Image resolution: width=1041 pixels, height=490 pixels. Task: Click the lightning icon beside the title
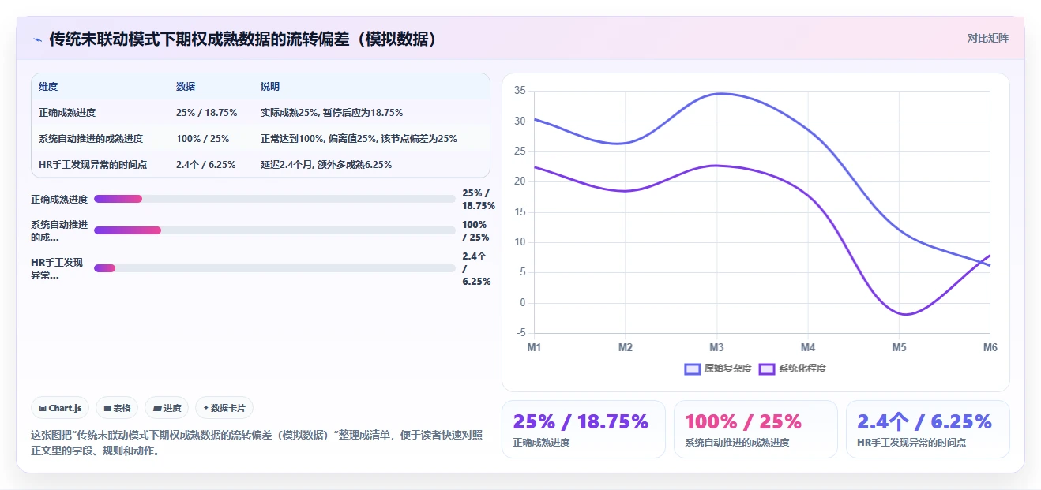[37, 39]
